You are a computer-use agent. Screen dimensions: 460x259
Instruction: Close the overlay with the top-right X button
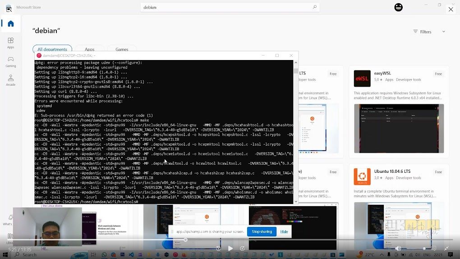[451, 9]
